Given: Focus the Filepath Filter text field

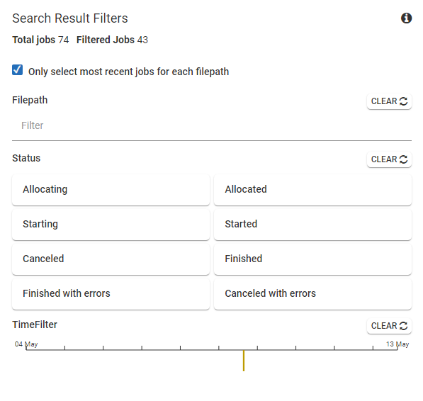Looking at the screenshot, I should [x=212, y=125].
